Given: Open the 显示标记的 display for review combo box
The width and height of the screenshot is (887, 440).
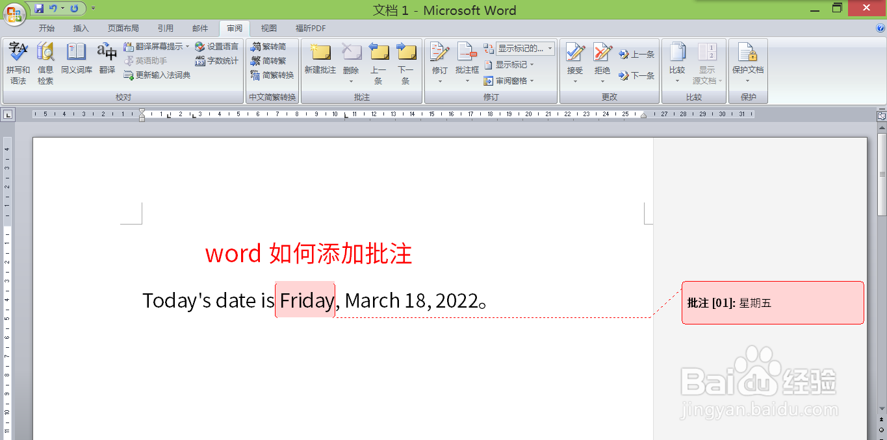Looking at the screenshot, I should point(525,49).
